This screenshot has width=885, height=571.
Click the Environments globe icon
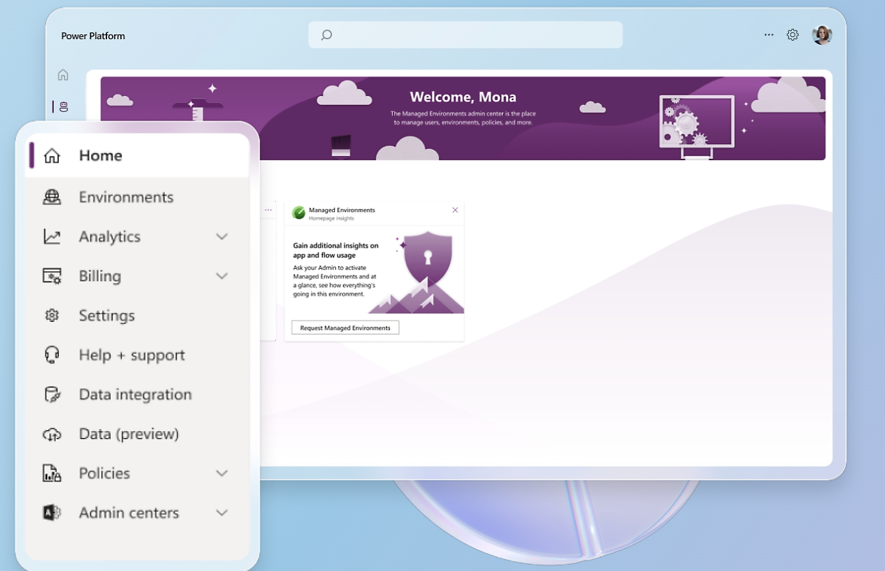tap(52, 197)
